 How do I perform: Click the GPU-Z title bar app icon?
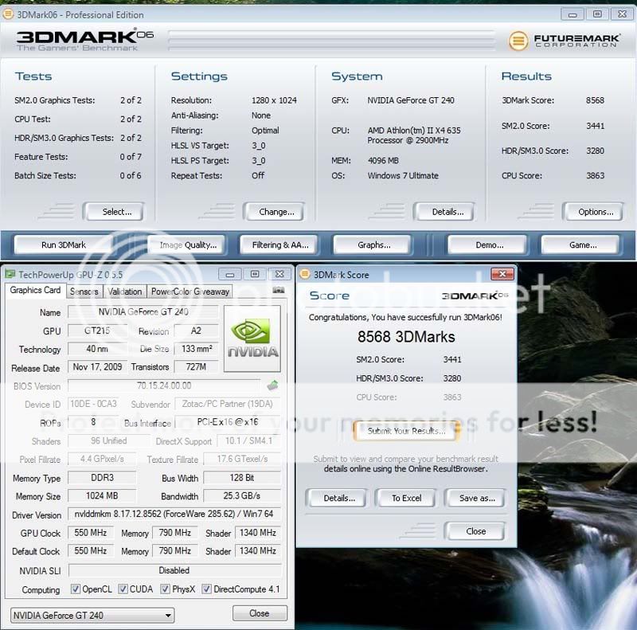(x=10, y=274)
